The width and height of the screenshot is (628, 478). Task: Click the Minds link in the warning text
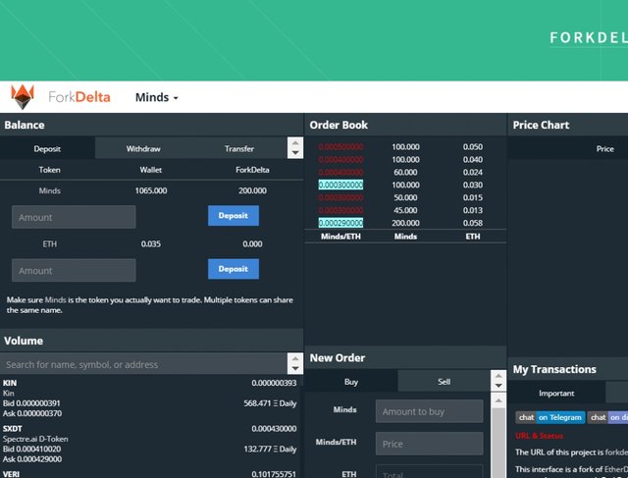pyautogui.click(x=55, y=300)
